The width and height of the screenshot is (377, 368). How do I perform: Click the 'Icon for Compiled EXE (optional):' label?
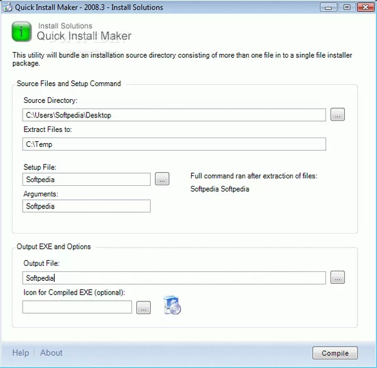74,293
